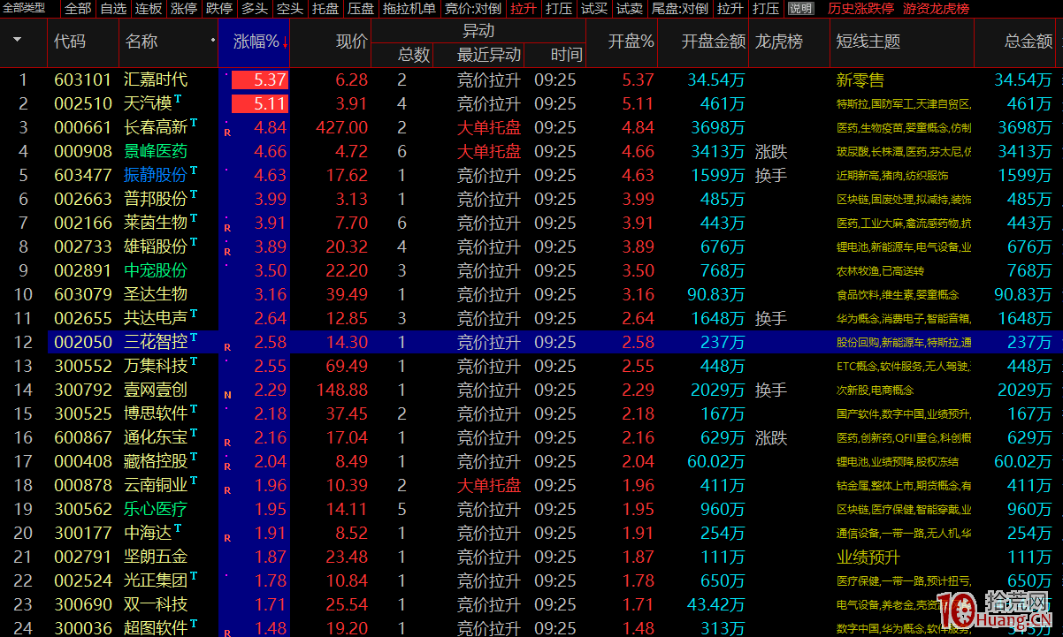1063x637 pixels.
Task: Click the T marker beside 通化东宝
Action: tap(194, 433)
